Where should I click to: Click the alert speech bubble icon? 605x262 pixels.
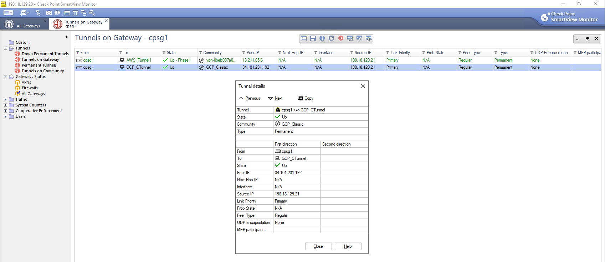[x=57, y=13]
